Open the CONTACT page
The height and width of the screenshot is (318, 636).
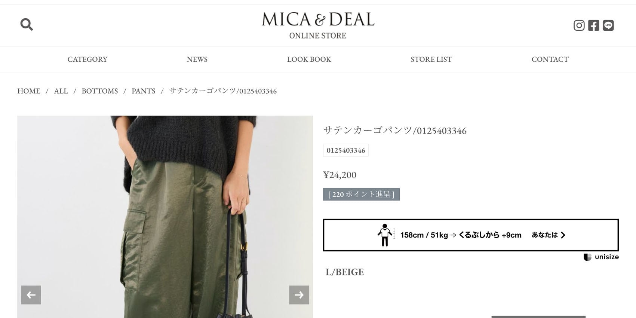(550, 59)
